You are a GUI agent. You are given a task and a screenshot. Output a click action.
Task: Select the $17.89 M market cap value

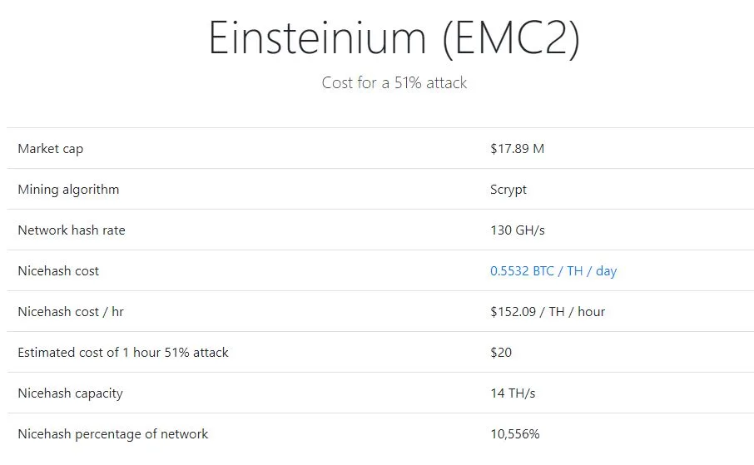coord(517,149)
